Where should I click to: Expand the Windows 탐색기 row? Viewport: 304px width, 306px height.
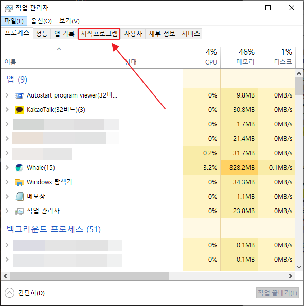pyautogui.click(x=7, y=182)
